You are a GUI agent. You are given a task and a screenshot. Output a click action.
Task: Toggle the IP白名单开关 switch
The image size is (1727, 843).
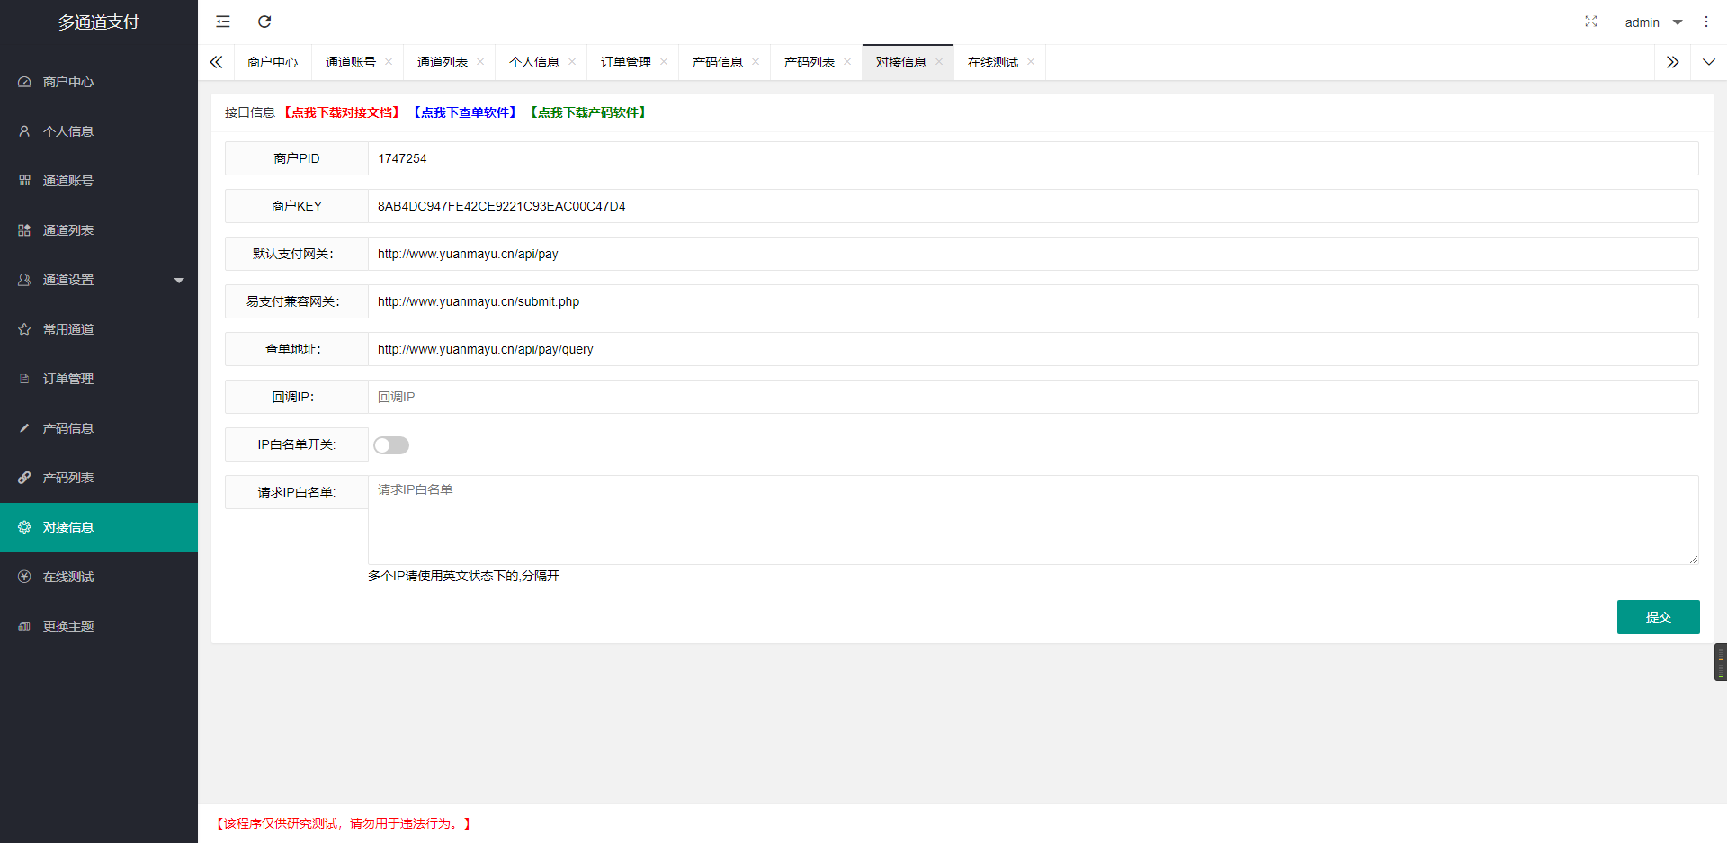[x=391, y=445]
